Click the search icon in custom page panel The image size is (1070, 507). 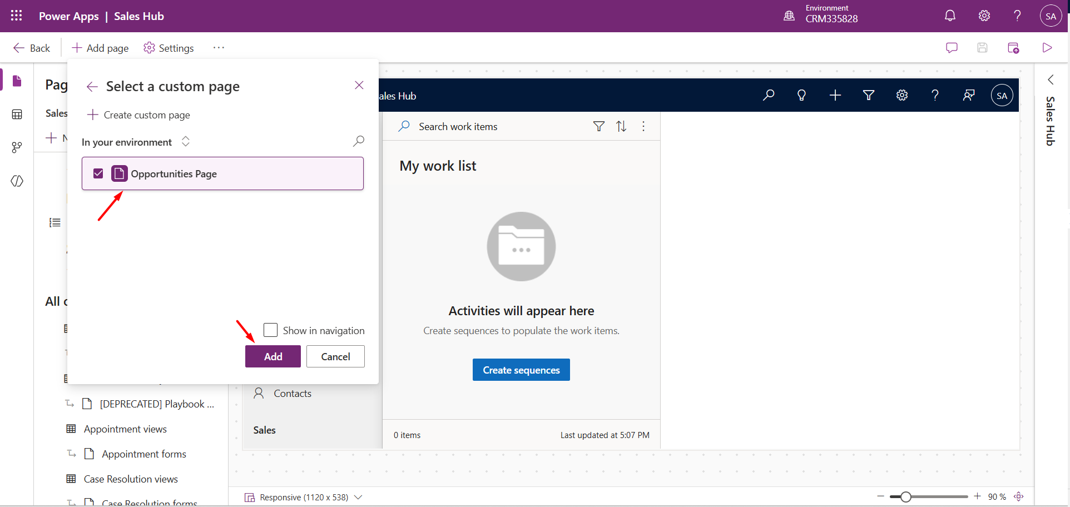click(359, 141)
